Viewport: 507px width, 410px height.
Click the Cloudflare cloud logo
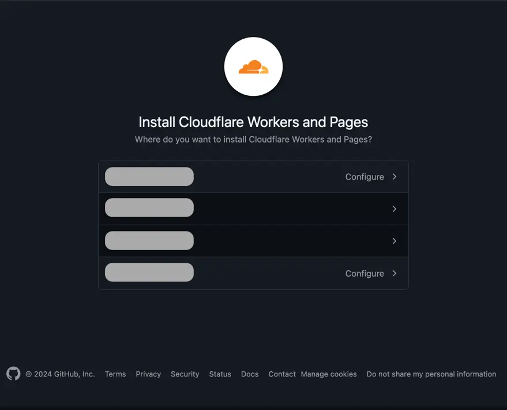point(254,66)
